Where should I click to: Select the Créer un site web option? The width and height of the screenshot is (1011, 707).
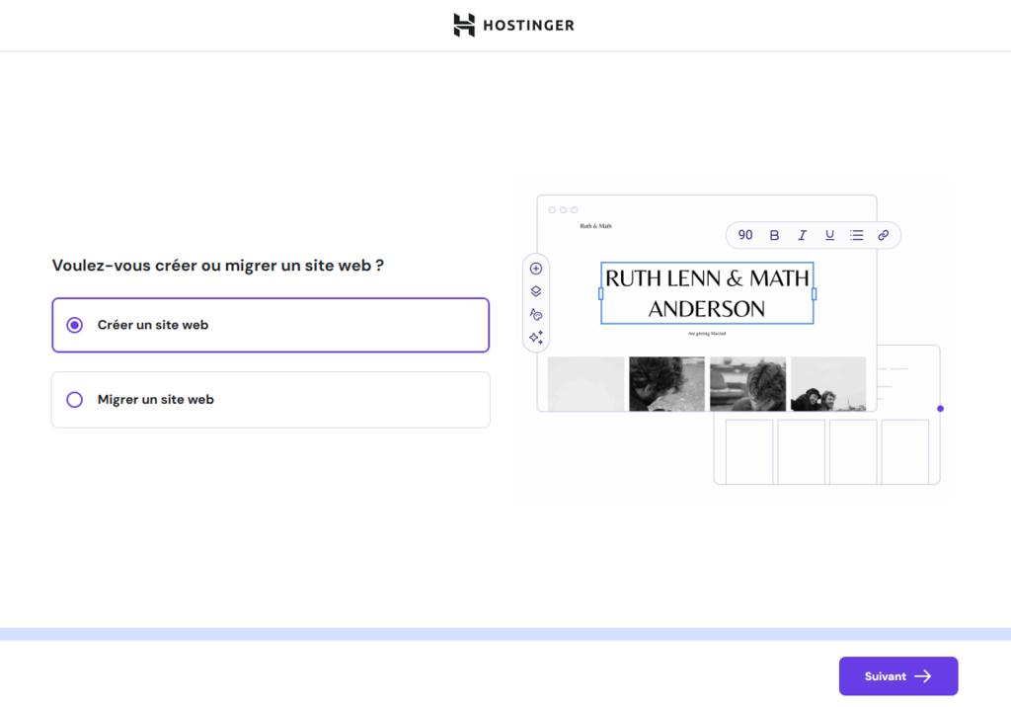[271, 325]
